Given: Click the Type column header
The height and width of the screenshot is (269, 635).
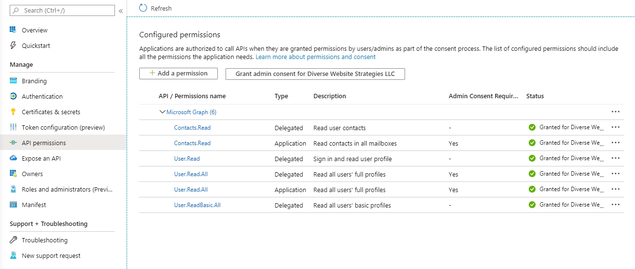Looking at the screenshot, I should point(281,96).
